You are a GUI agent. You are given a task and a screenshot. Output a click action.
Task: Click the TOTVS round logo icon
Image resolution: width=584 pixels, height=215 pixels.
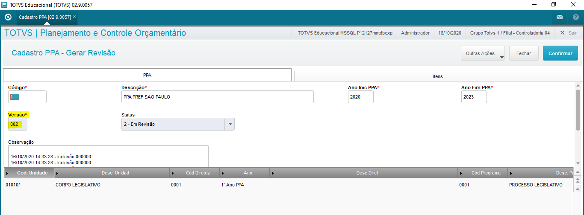click(x=8, y=17)
